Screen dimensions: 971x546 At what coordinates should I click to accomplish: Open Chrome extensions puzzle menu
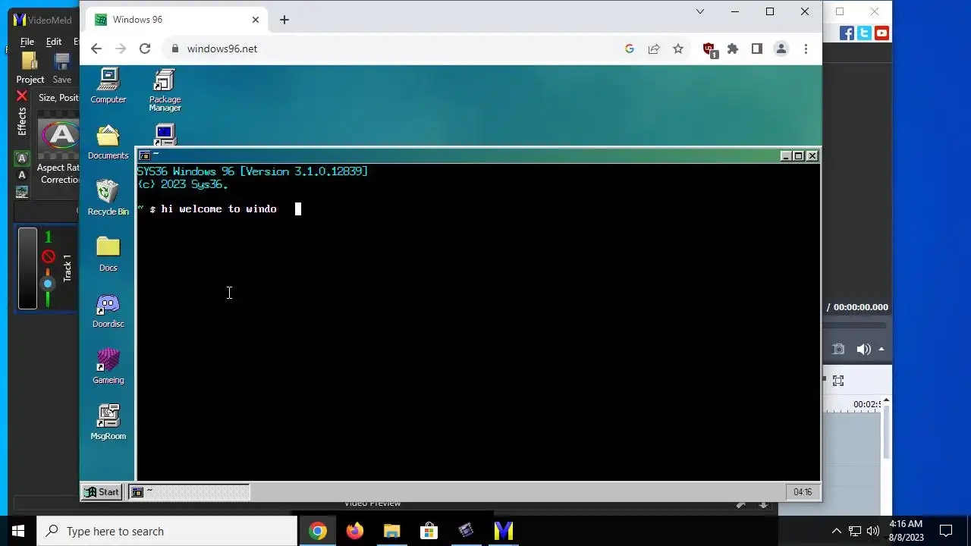tap(733, 49)
